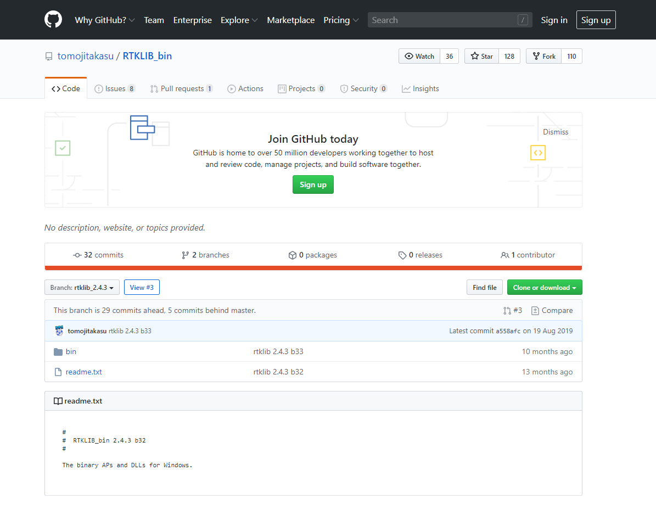Click the '10 months ago' timestamp
Viewport: 656px width, 515px height.
(547, 352)
